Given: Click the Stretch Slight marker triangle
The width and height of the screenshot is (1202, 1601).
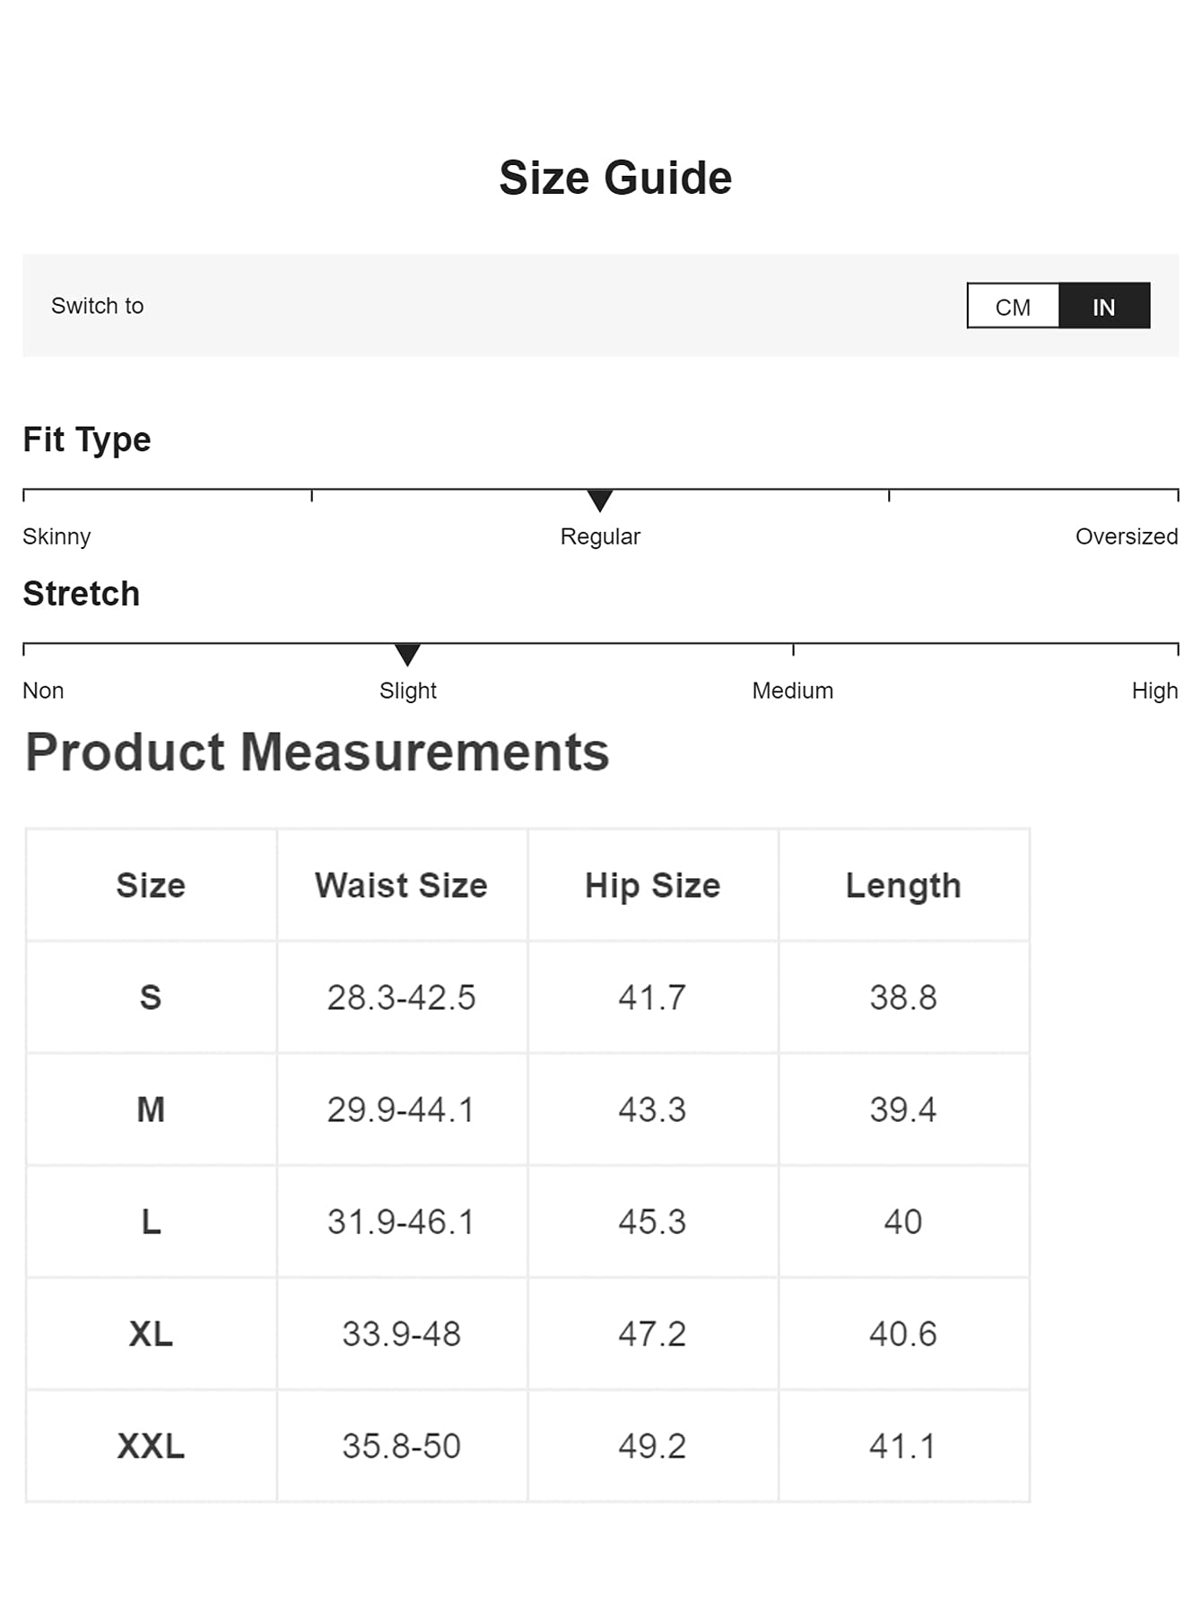Looking at the screenshot, I should click(407, 655).
